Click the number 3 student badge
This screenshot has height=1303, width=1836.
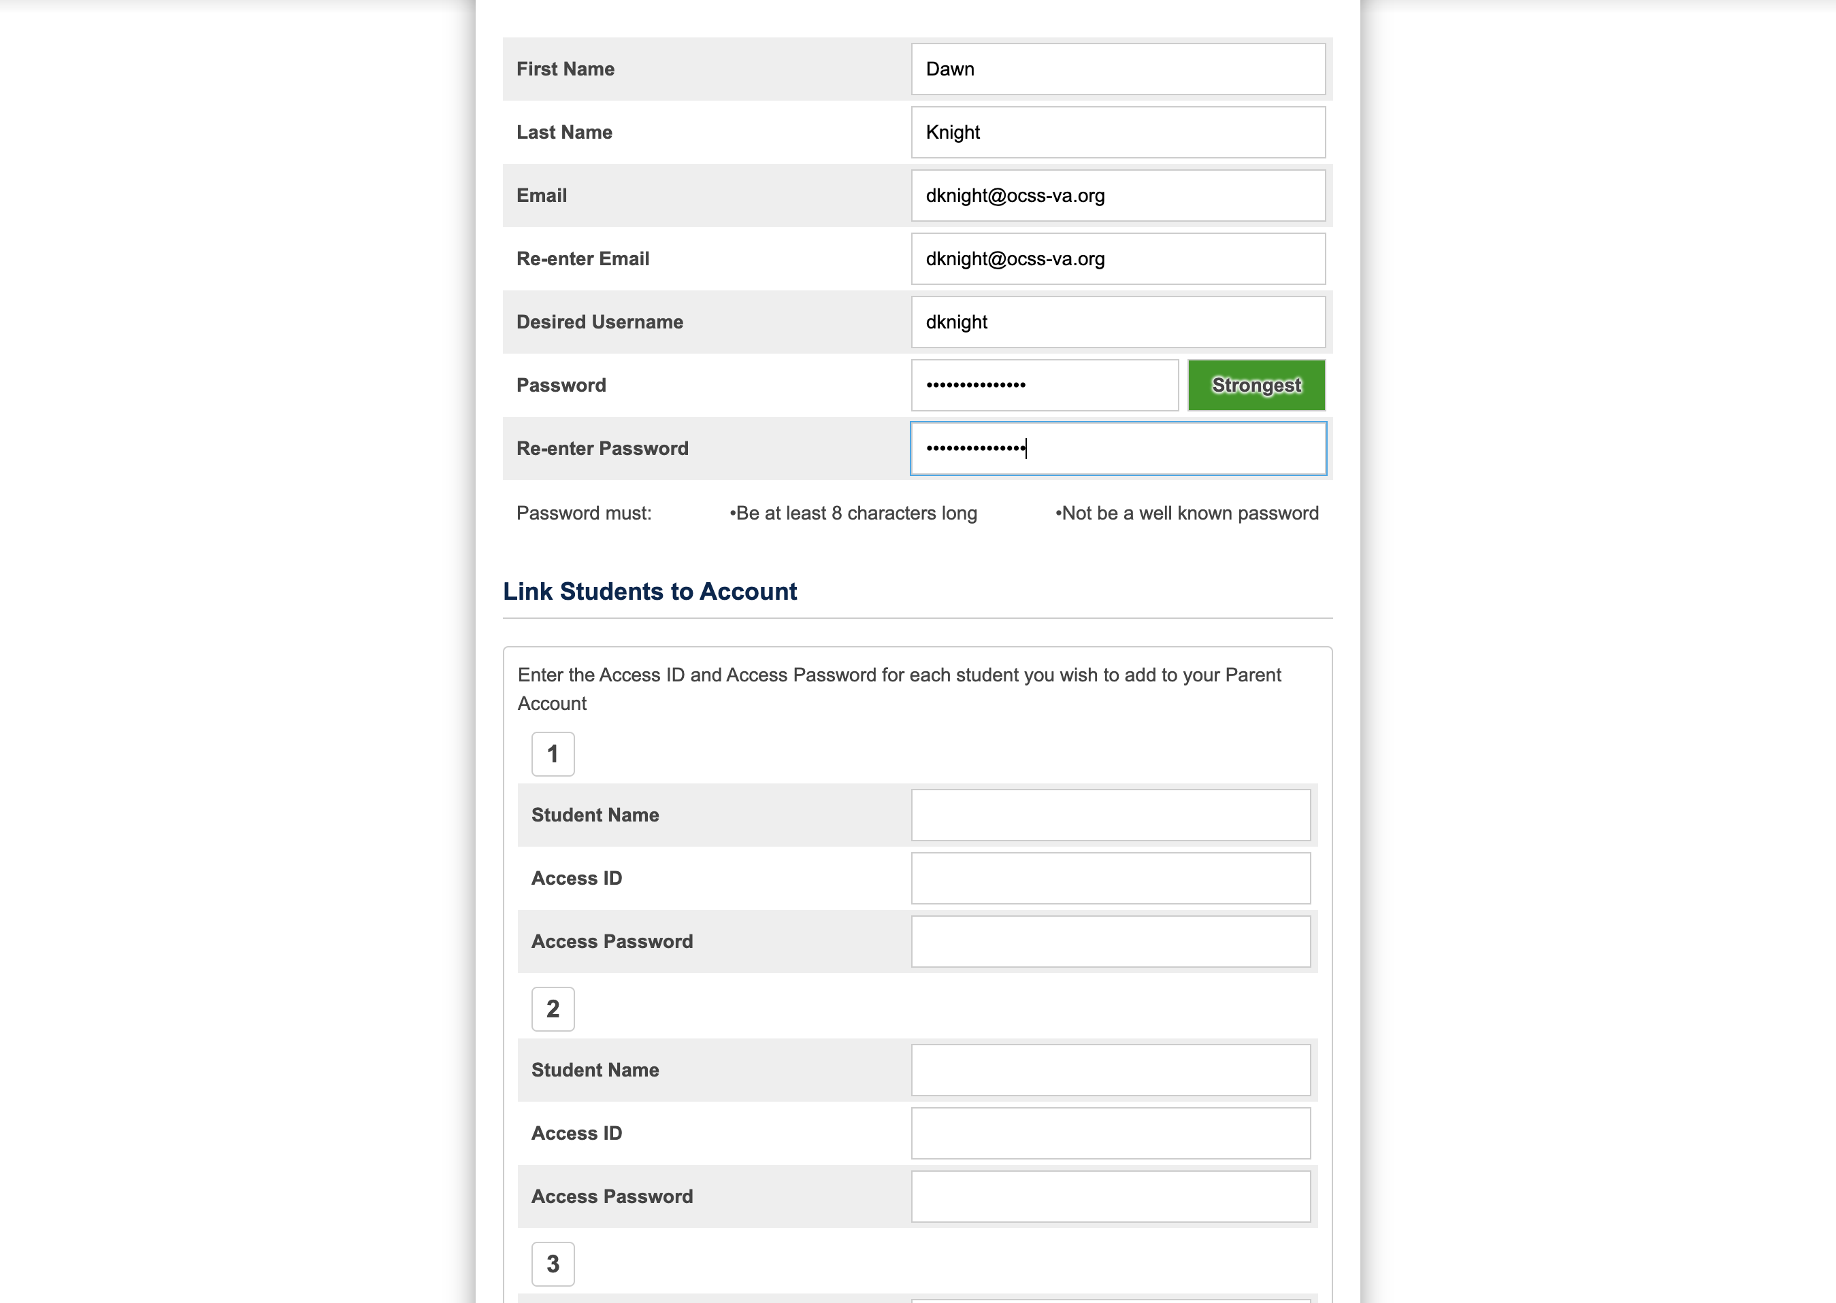553,1264
